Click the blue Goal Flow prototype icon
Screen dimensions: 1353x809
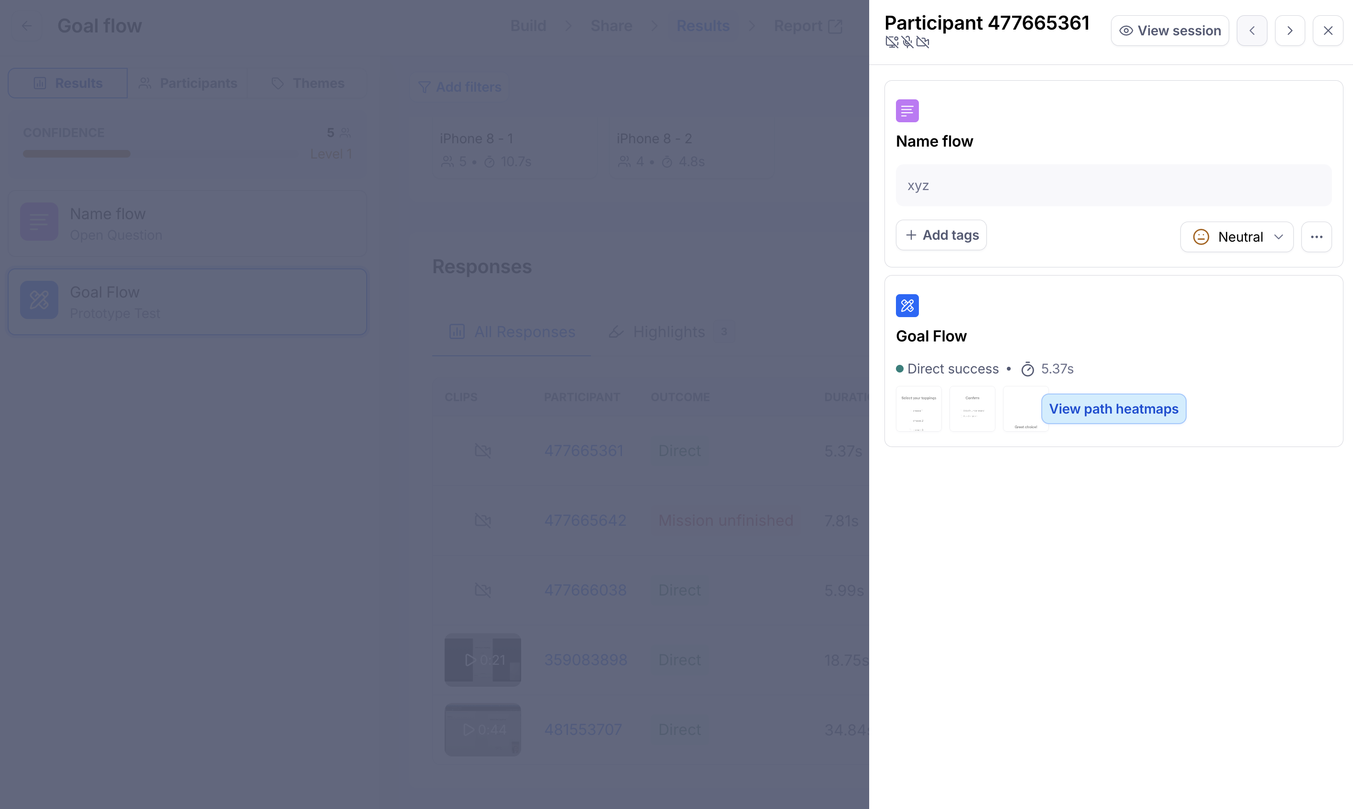point(907,305)
